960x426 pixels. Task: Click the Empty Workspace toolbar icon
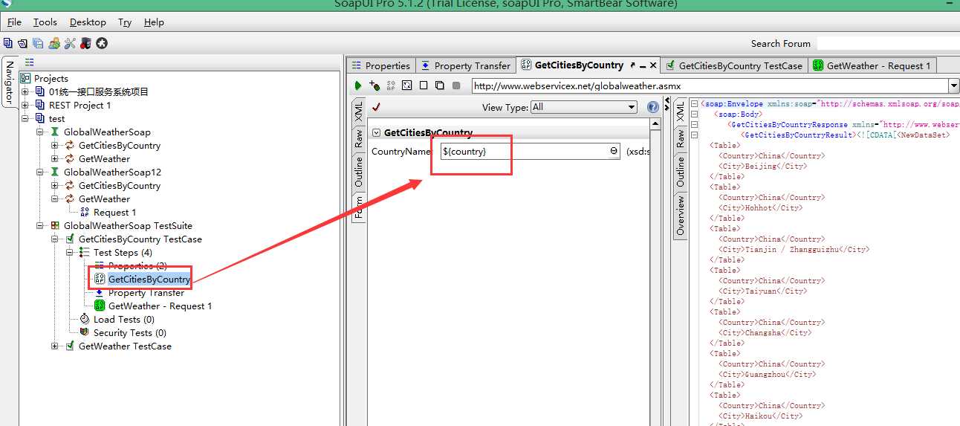7,43
